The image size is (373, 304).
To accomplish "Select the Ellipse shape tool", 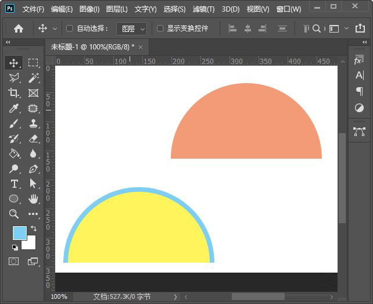I will (x=13, y=199).
